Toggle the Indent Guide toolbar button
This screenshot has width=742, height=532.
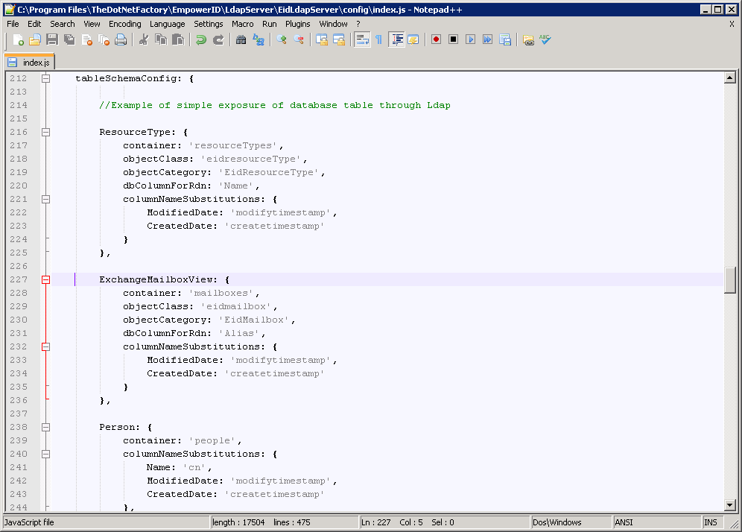coord(396,39)
